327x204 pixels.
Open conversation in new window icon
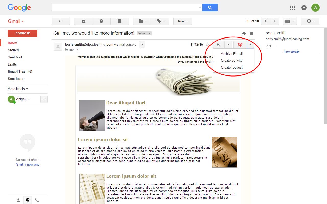point(252,34)
